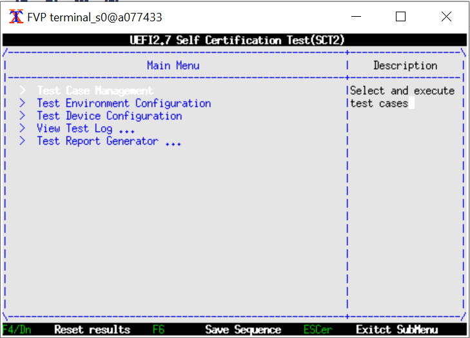Screen dimensions: 470x338
Task: Open View Test Log ... entry
Action: pyautogui.click(x=86, y=128)
